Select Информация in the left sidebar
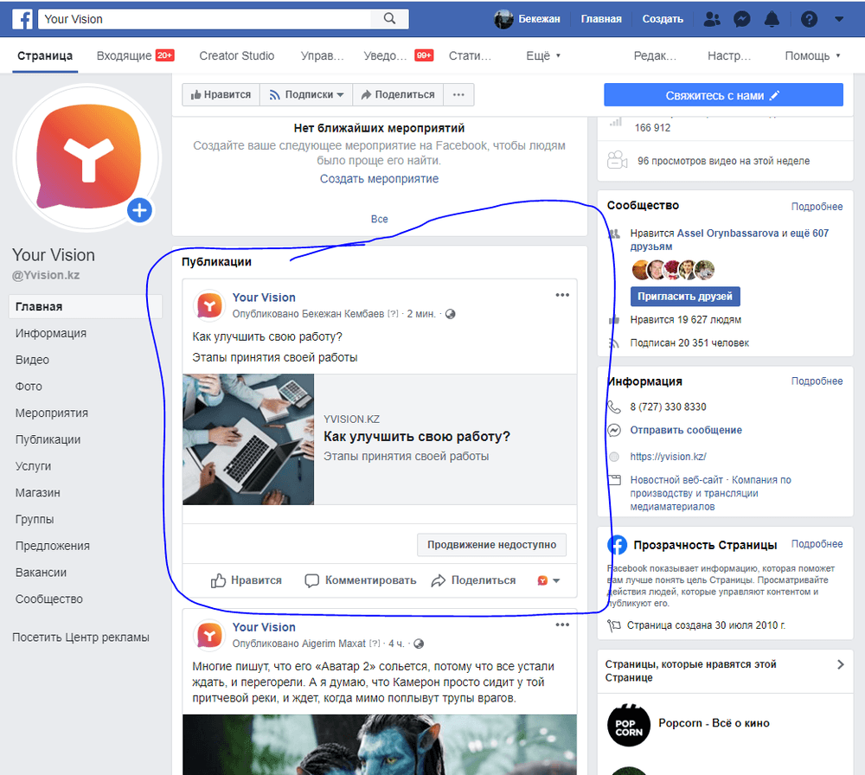The height and width of the screenshot is (775, 865). [51, 333]
